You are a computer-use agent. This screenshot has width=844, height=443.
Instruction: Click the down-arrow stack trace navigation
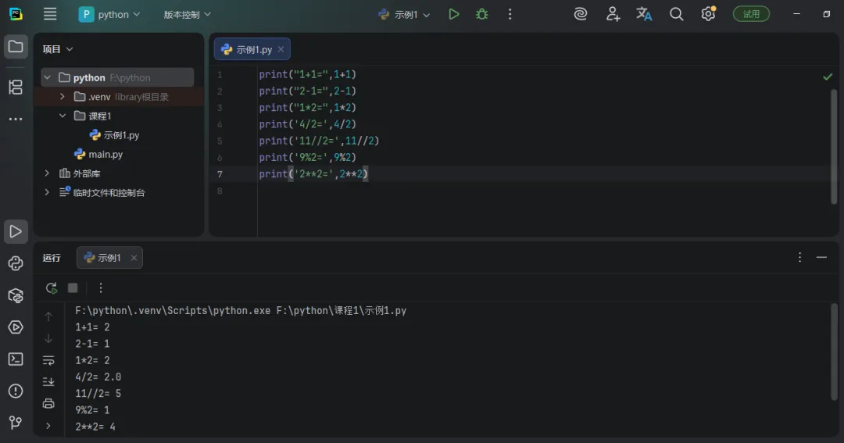pyautogui.click(x=48, y=338)
